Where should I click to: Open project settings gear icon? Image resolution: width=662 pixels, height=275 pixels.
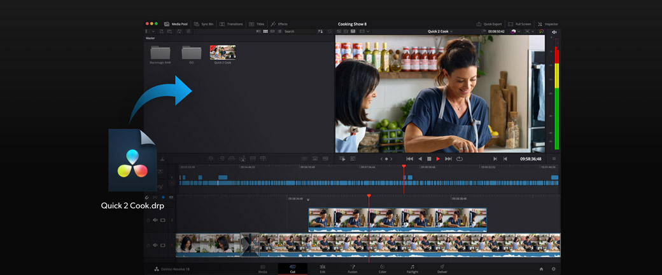pyautogui.click(x=553, y=269)
